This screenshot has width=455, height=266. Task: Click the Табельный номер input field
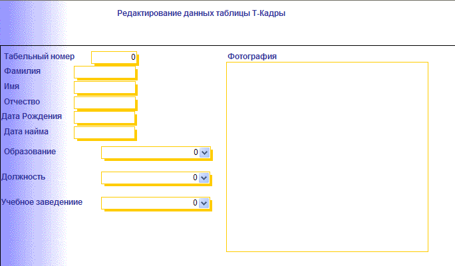pos(114,57)
